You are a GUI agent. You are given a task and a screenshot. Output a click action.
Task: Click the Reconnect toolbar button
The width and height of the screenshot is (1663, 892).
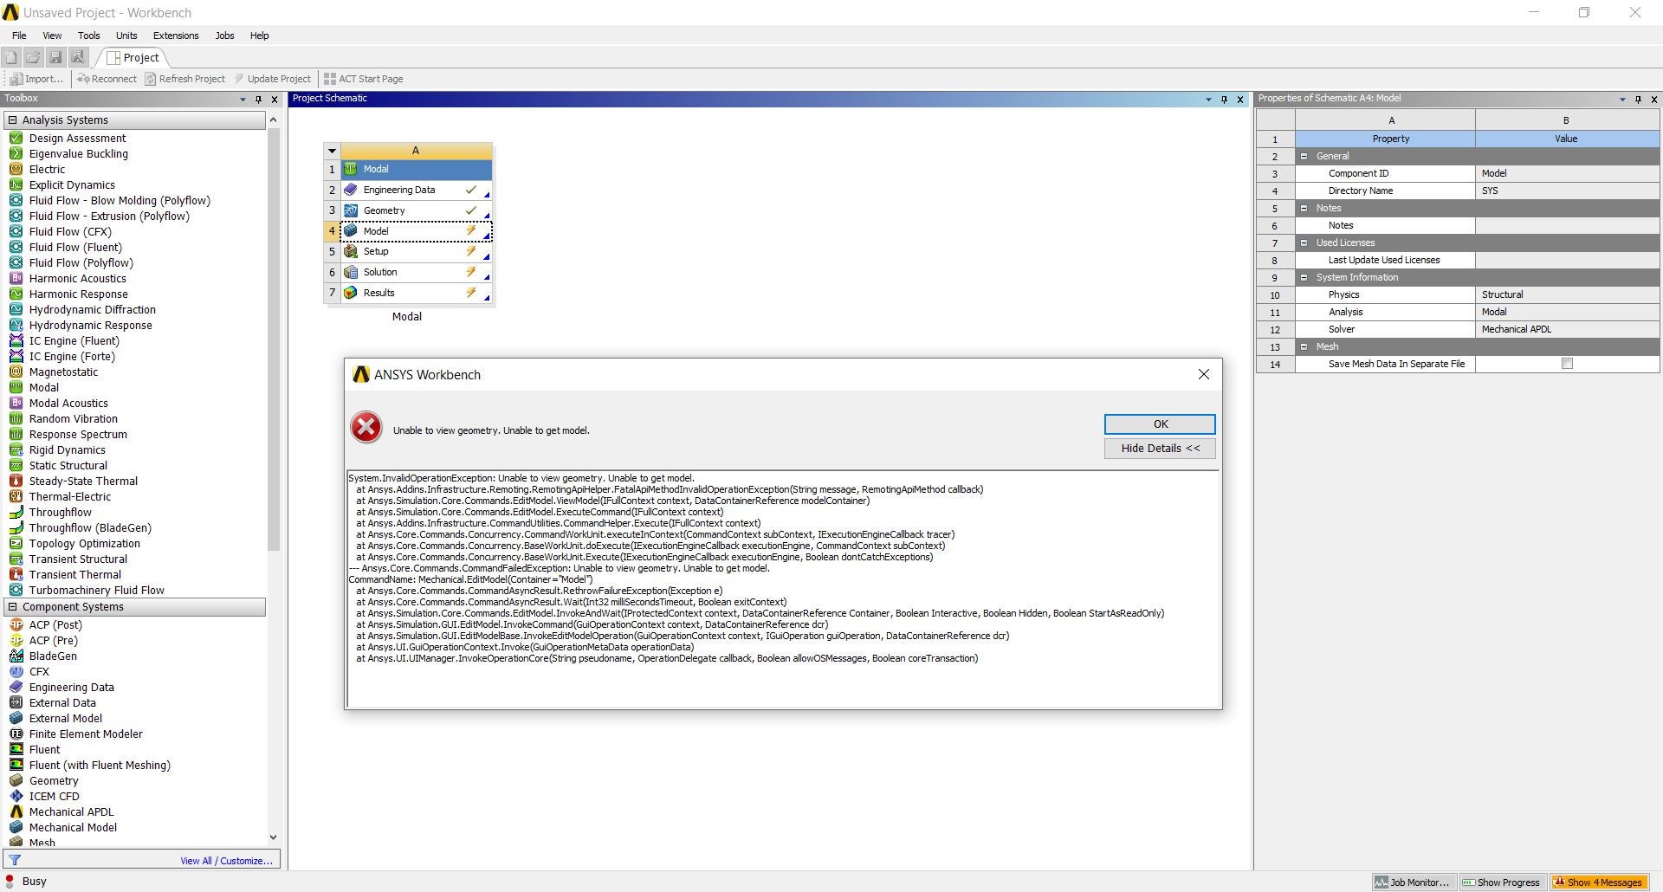pos(107,79)
